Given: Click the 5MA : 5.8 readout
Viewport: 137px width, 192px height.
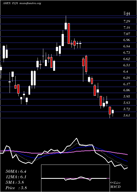Looking at the screenshot, I should tap(15, 182).
